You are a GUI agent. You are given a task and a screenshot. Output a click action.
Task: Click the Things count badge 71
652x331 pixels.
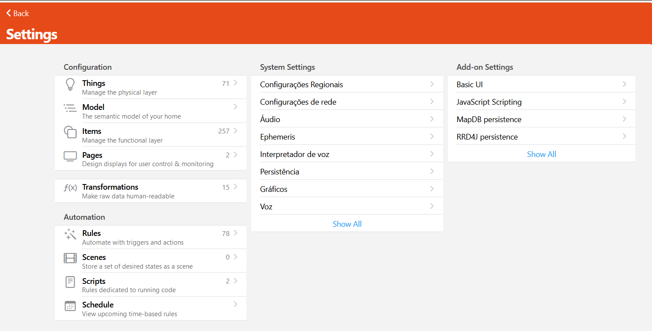pos(225,84)
